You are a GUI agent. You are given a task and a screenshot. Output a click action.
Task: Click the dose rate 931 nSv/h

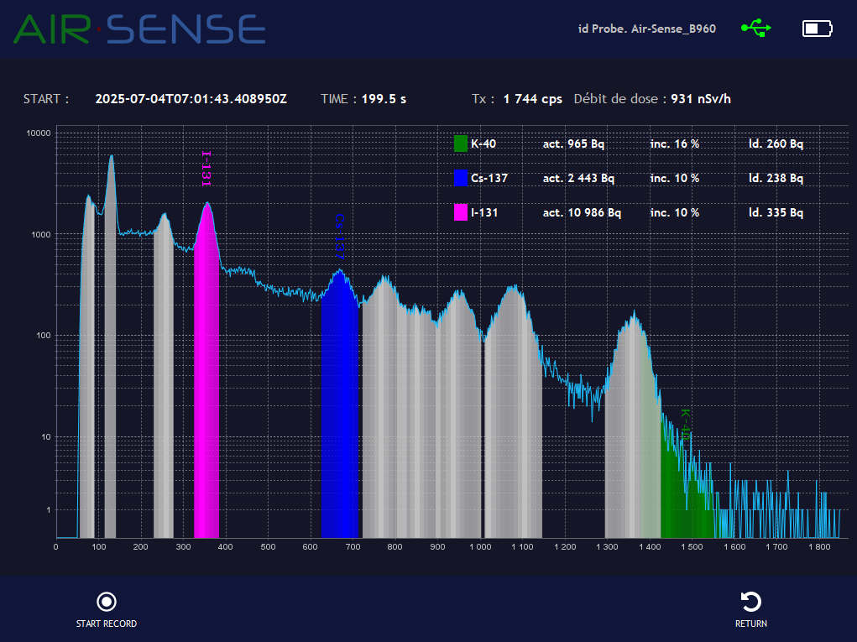point(701,99)
